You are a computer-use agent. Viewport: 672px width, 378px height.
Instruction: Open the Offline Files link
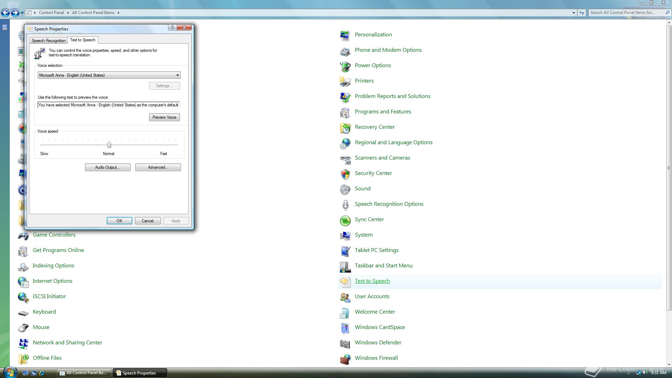click(x=47, y=358)
